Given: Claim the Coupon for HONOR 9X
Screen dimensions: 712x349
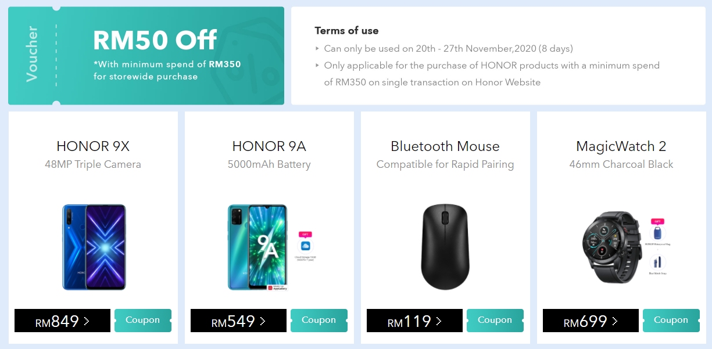Looking at the screenshot, I should [x=143, y=321].
